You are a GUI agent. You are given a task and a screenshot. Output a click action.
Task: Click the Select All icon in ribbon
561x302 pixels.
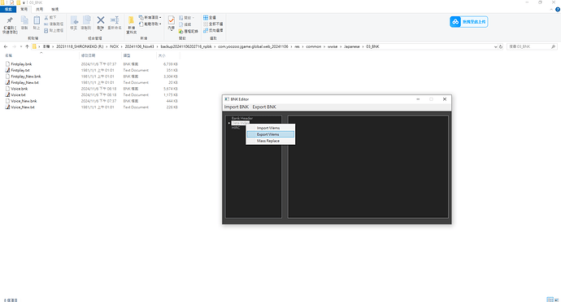[x=206, y=18]
